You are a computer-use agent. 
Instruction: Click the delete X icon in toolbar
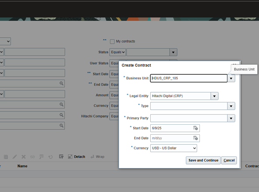(x=24, y=157)
